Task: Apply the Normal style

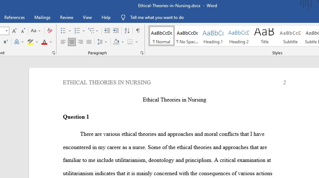Action: [162, 36]
